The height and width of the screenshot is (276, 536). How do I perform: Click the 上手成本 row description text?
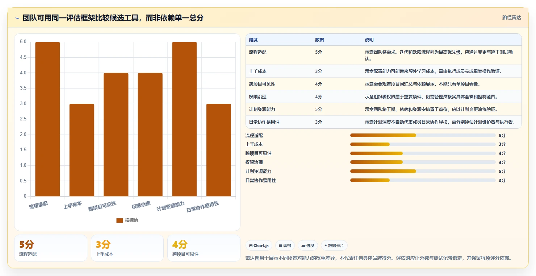coord(433,71)
